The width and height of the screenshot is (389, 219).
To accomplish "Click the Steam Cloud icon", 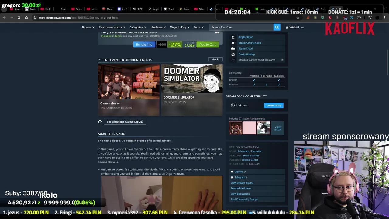I will [233, 49].
